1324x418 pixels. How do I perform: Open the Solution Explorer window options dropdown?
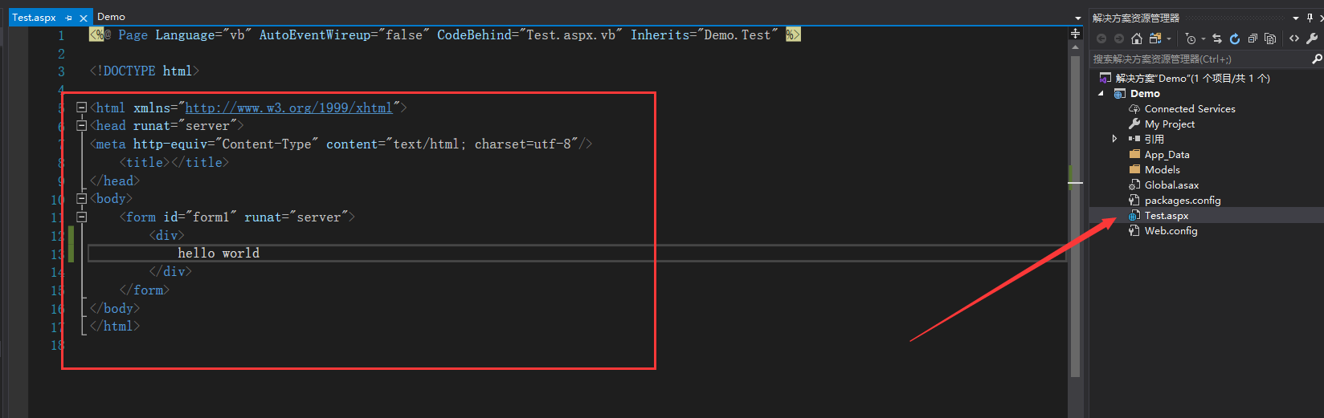click(x=1296, y=18)
